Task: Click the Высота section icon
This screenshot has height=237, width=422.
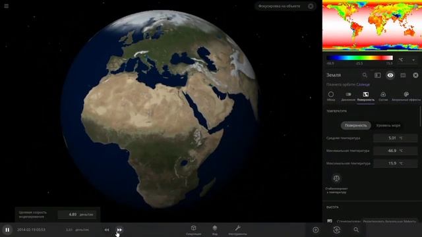Action: [x=330, y=221]
